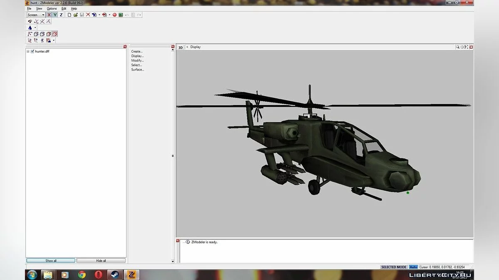Toggle the Auto indicator in status bar

pos(413,267)
